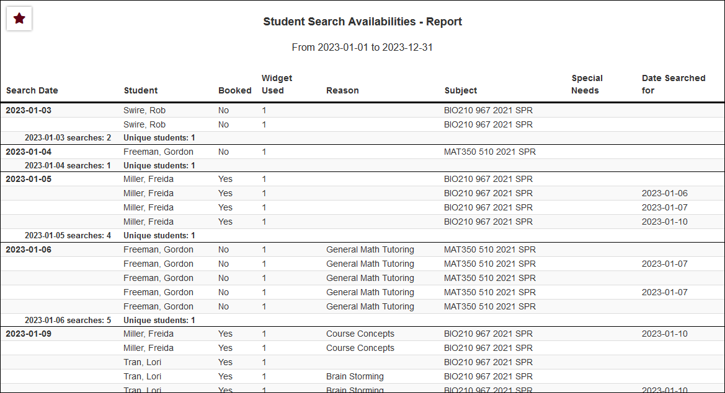Click the star favorite icon

(19, 19)
